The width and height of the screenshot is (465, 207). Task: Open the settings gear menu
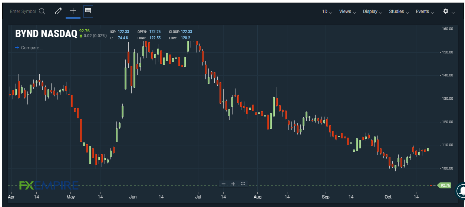coord(446,11)
